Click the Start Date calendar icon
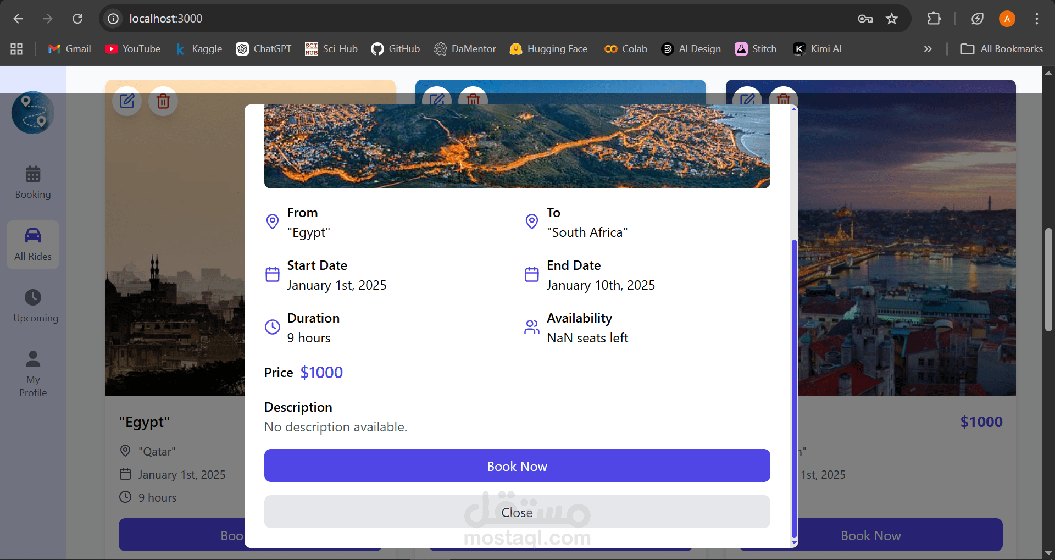The height and width of the screenshot is (560, 1055). [273, 274]
